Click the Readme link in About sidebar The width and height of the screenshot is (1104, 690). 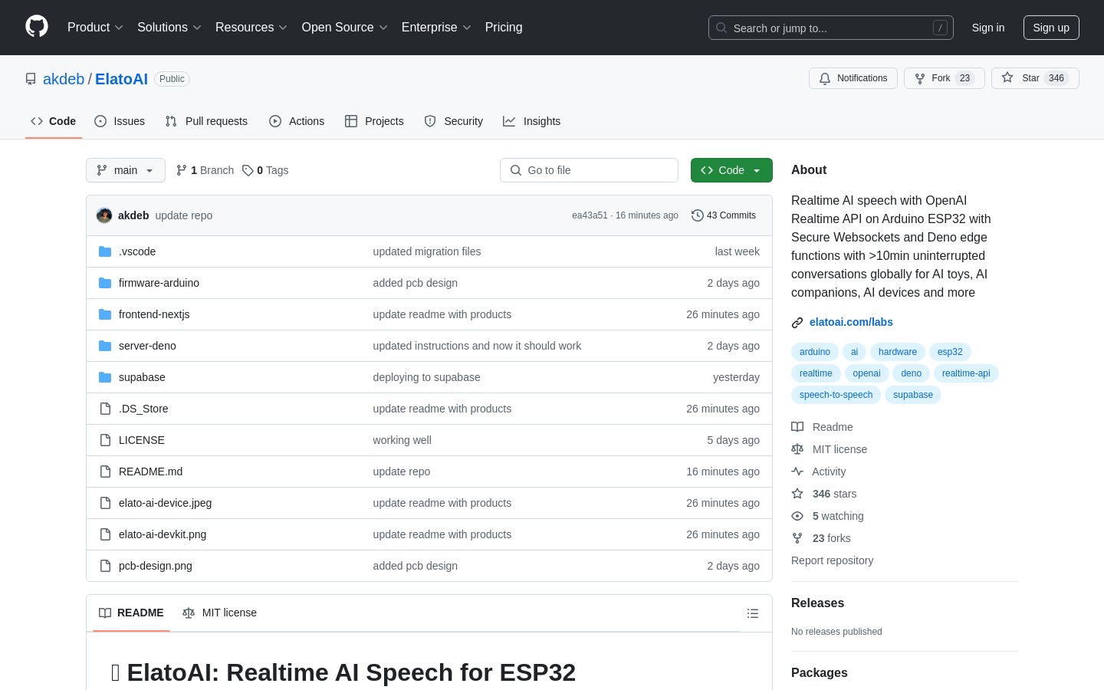tap(833, 427)
